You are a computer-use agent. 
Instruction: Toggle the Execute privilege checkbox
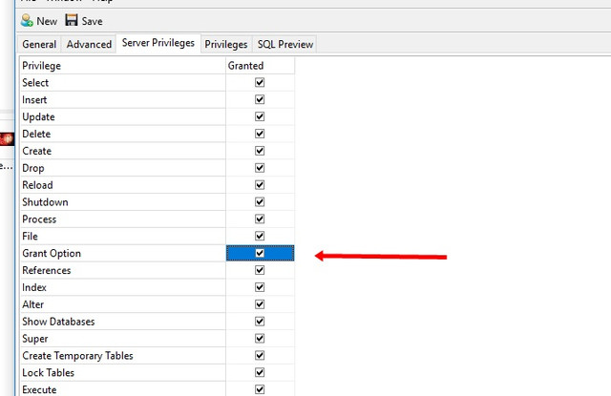(260, 389)
